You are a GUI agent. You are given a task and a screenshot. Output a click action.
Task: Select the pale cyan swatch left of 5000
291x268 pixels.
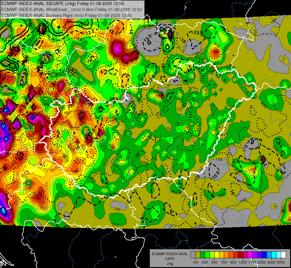click(279, 255)
